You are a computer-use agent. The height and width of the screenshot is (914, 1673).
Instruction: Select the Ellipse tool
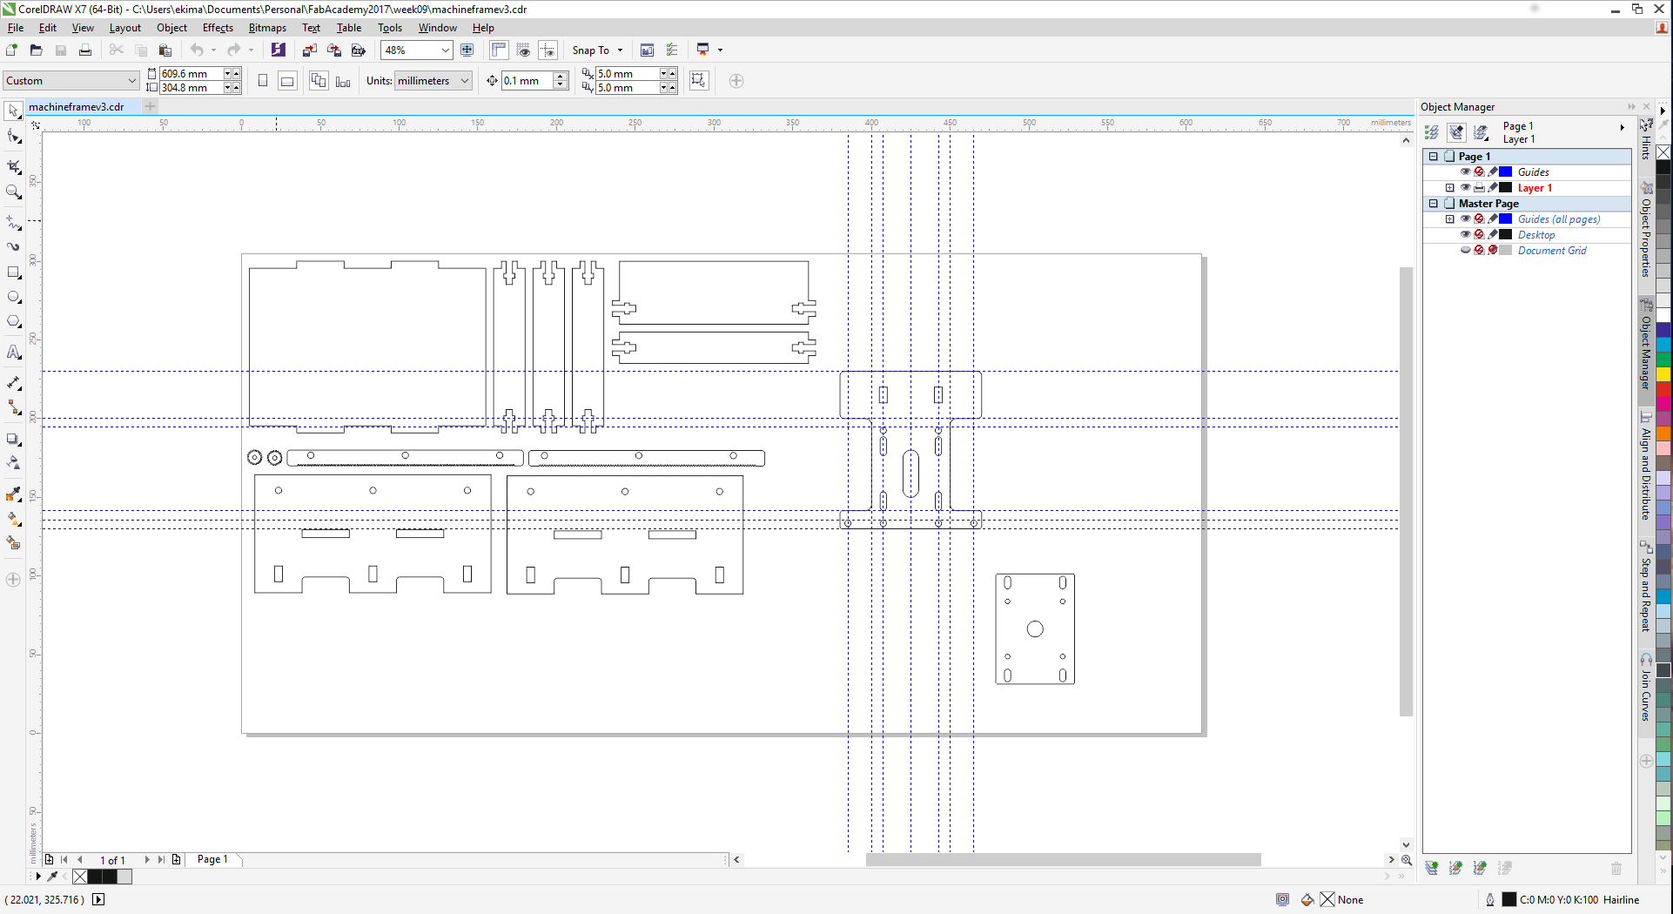13,297
